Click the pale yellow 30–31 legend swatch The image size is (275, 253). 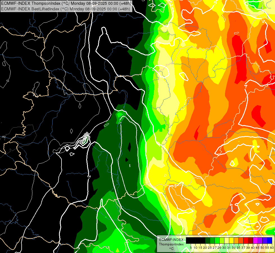point(227,240)
